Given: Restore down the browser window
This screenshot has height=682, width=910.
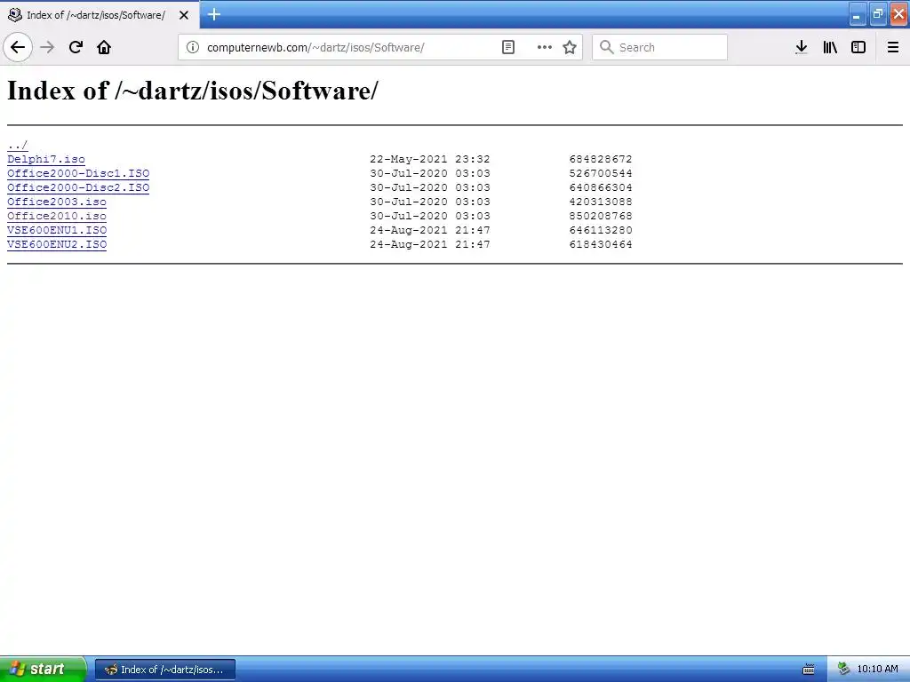Looking at the screenshot, I should pos(878,14).
